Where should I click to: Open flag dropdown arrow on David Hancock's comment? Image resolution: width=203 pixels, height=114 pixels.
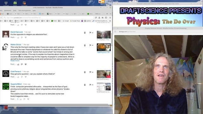(x=93, y=33)
